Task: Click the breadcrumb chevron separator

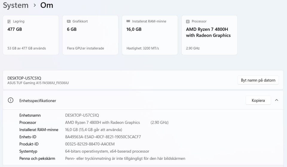Action: pos(35,5)
